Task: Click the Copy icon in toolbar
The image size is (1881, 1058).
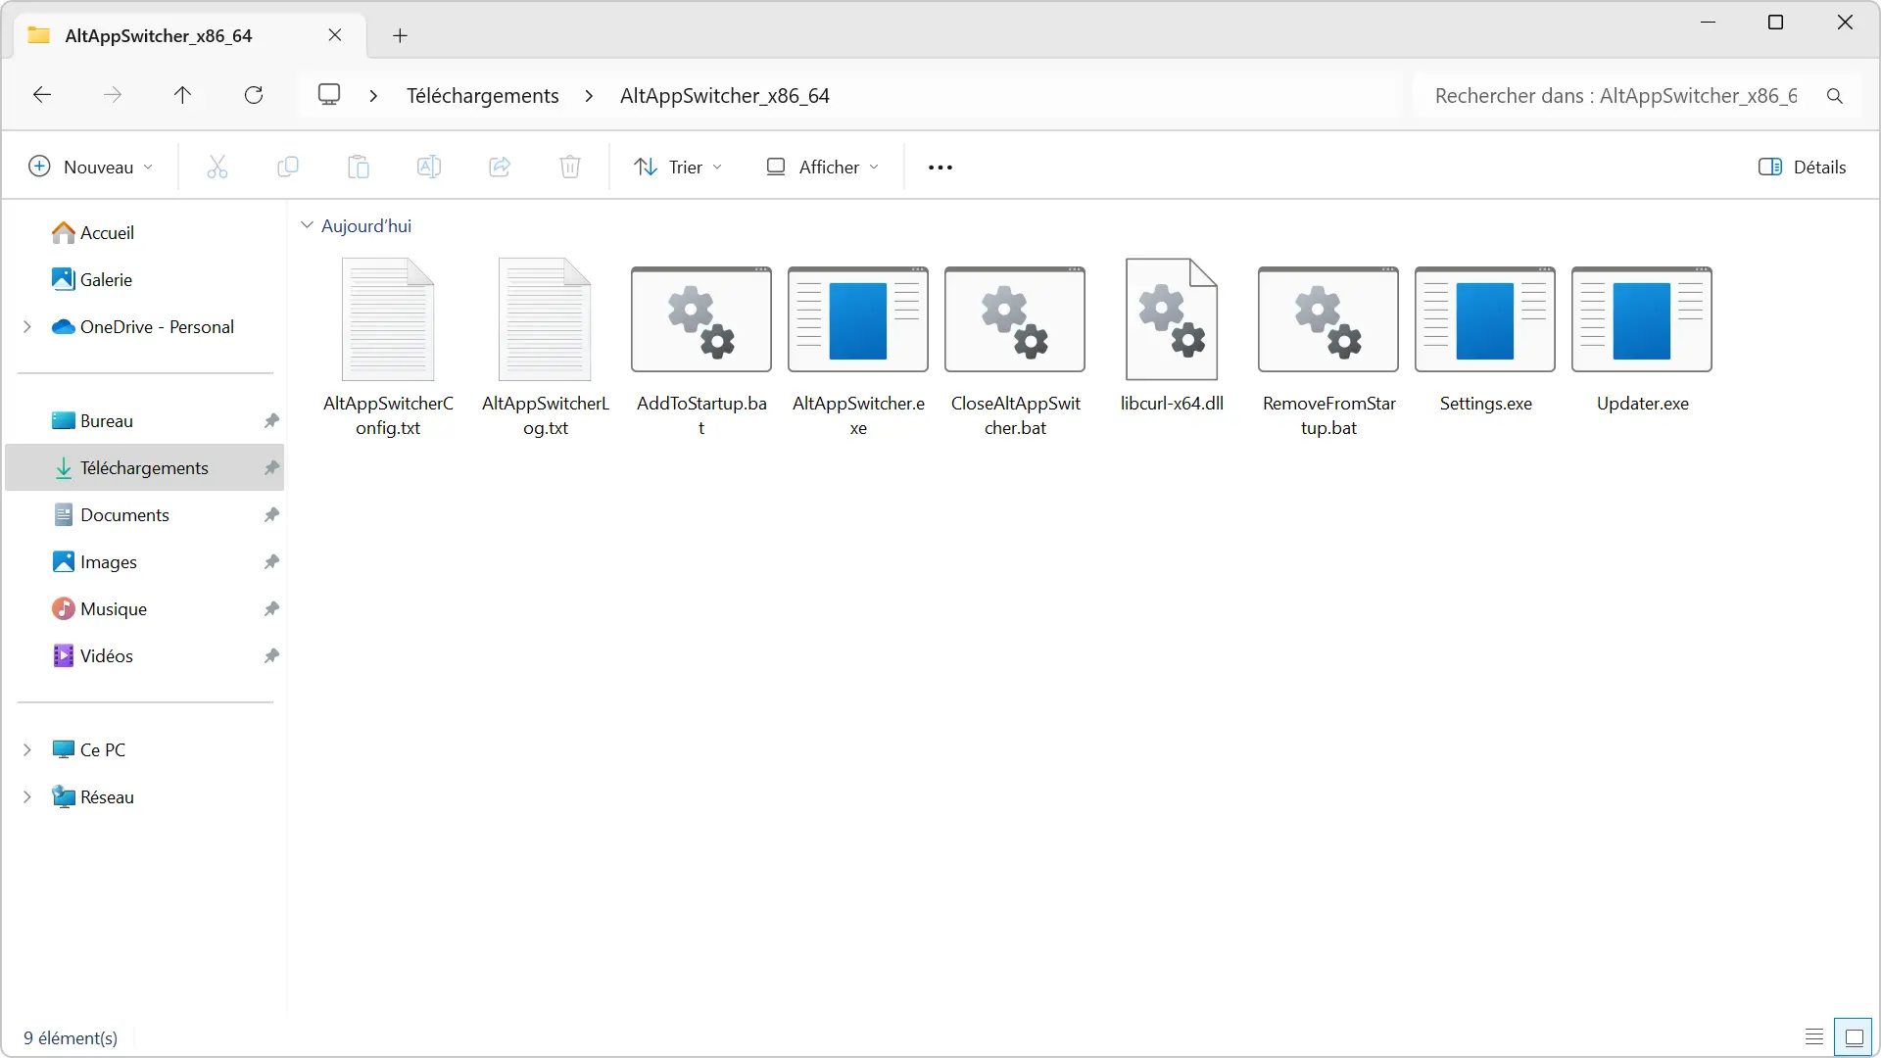Action: [x=288, y=167]
